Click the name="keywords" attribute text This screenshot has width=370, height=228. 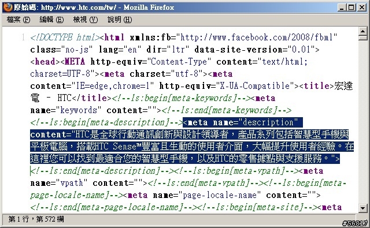[x=66, y=110]
